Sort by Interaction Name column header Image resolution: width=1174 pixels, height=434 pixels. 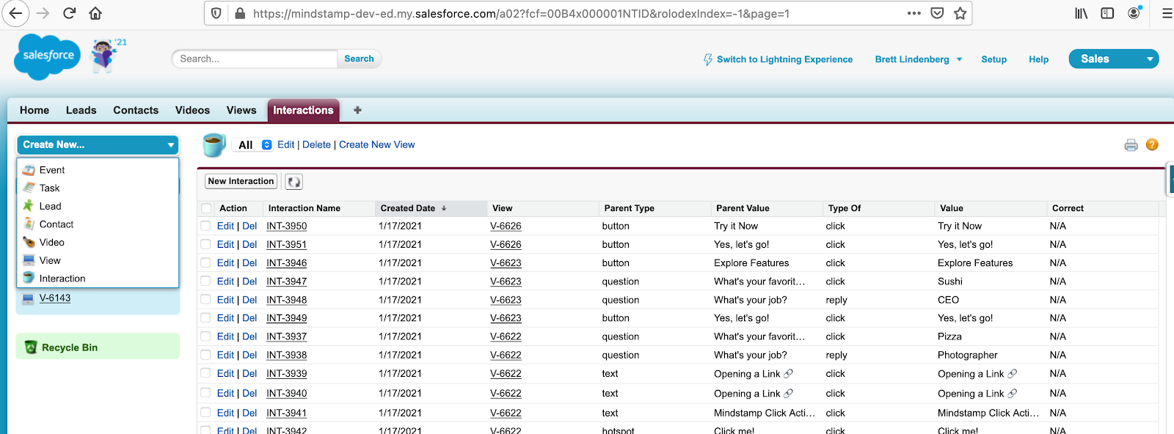[x=305, y=208]
